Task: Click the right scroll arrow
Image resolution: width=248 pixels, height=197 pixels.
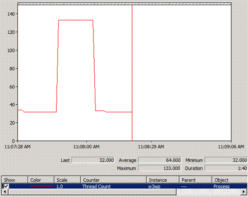Action: tap(243, 192)
